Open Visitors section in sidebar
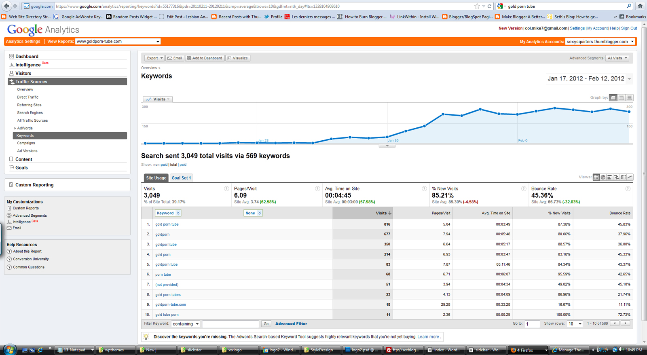Viewport: 647px width, 355px height. pos(23,74)
